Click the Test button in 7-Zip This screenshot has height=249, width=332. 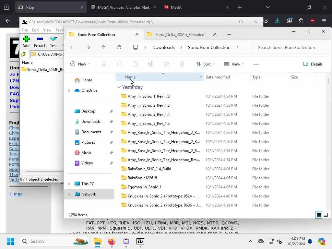[53, 41]
